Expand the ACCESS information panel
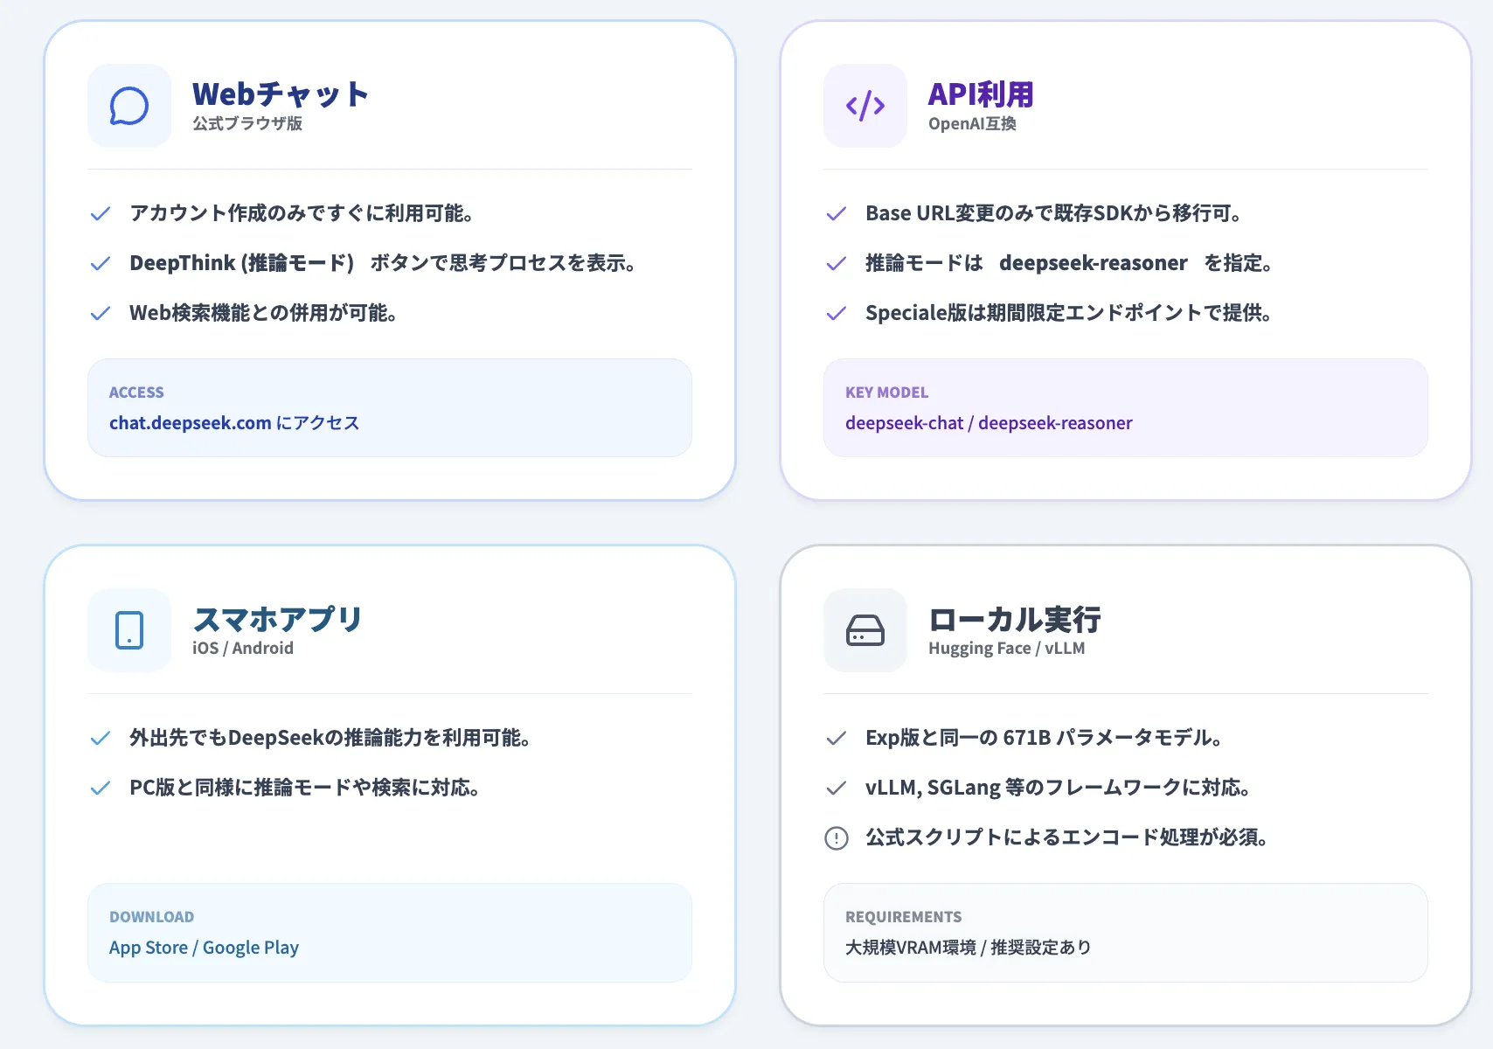 coord(389,407)
